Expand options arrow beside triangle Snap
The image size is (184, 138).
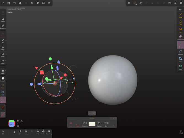pos(6,54)
